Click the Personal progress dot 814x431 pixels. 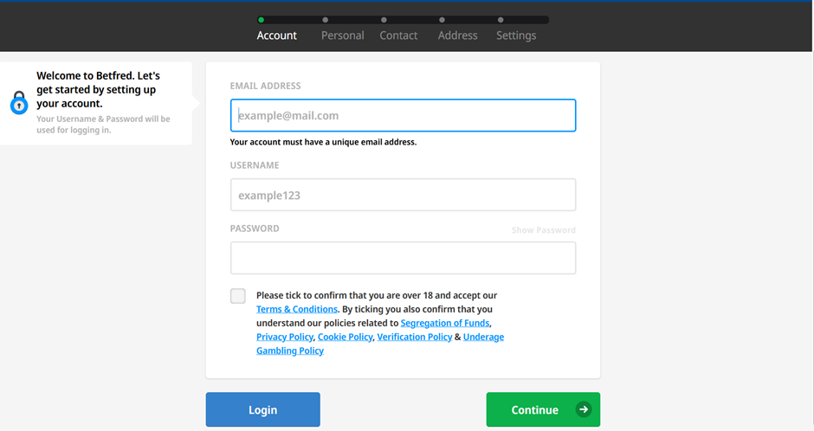click(x=325, y=20)
